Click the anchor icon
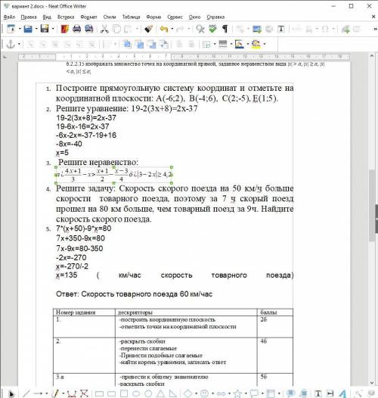Image resolution: width=378 pixels, height=398 pixels. click(11, 44)
